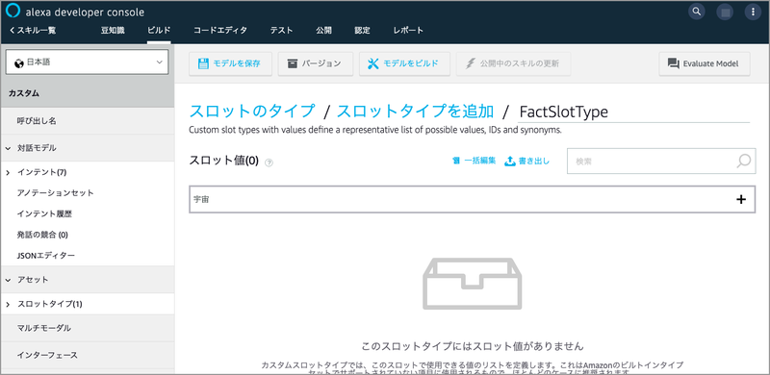Open the search icon in header
Image resolution: width=770 pixels, height=375 pixels.
[x=696, y=11]
